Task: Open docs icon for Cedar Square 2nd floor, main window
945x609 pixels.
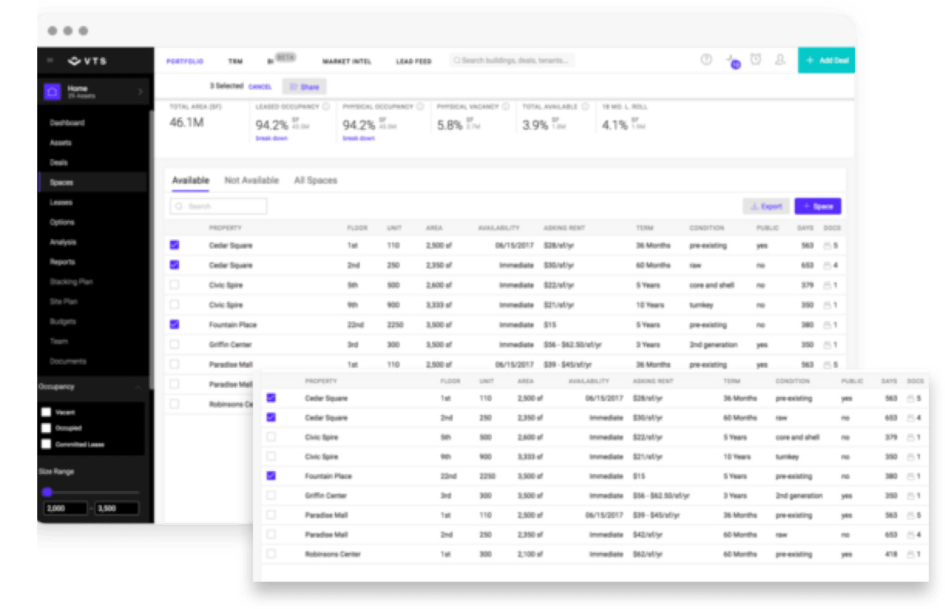Action: click(827, 265)
